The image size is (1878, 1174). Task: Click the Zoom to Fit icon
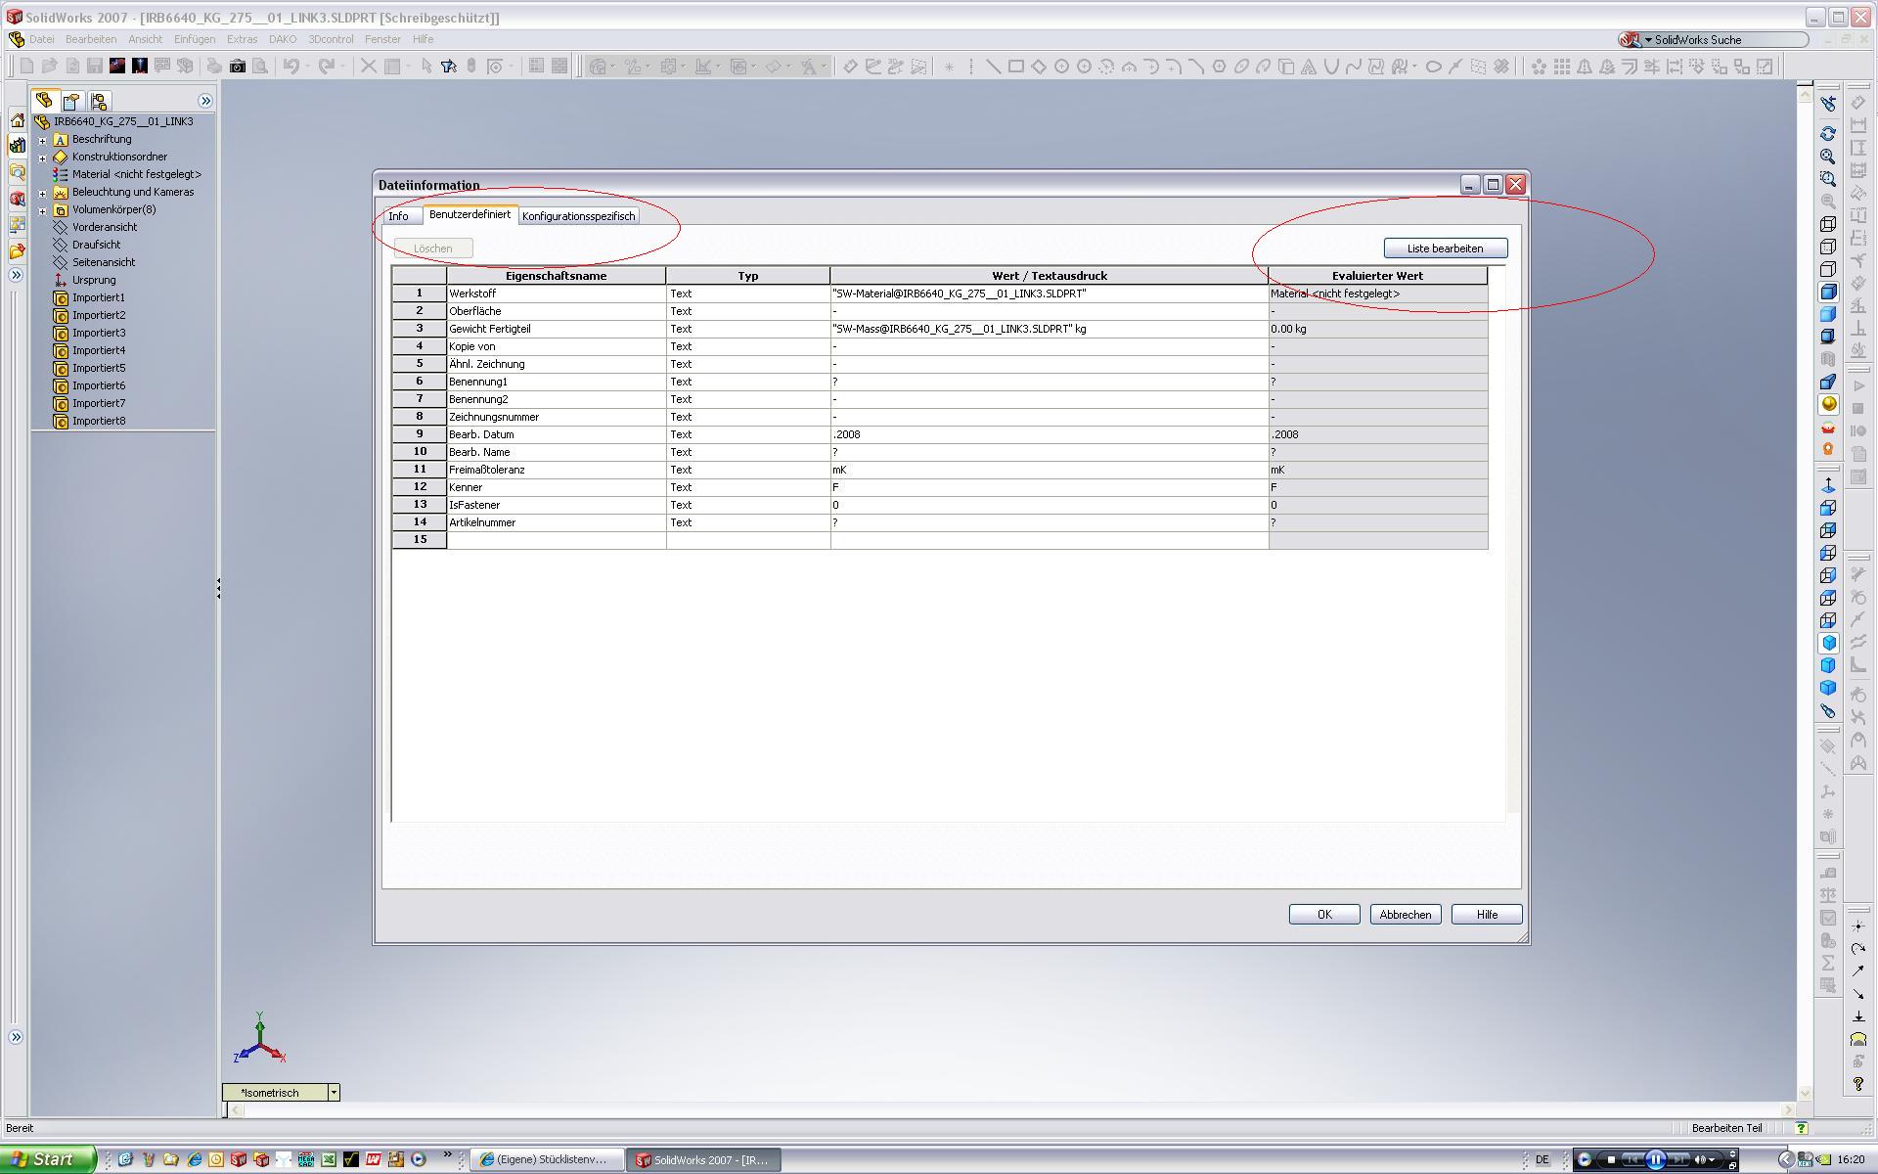point(1827,157)
